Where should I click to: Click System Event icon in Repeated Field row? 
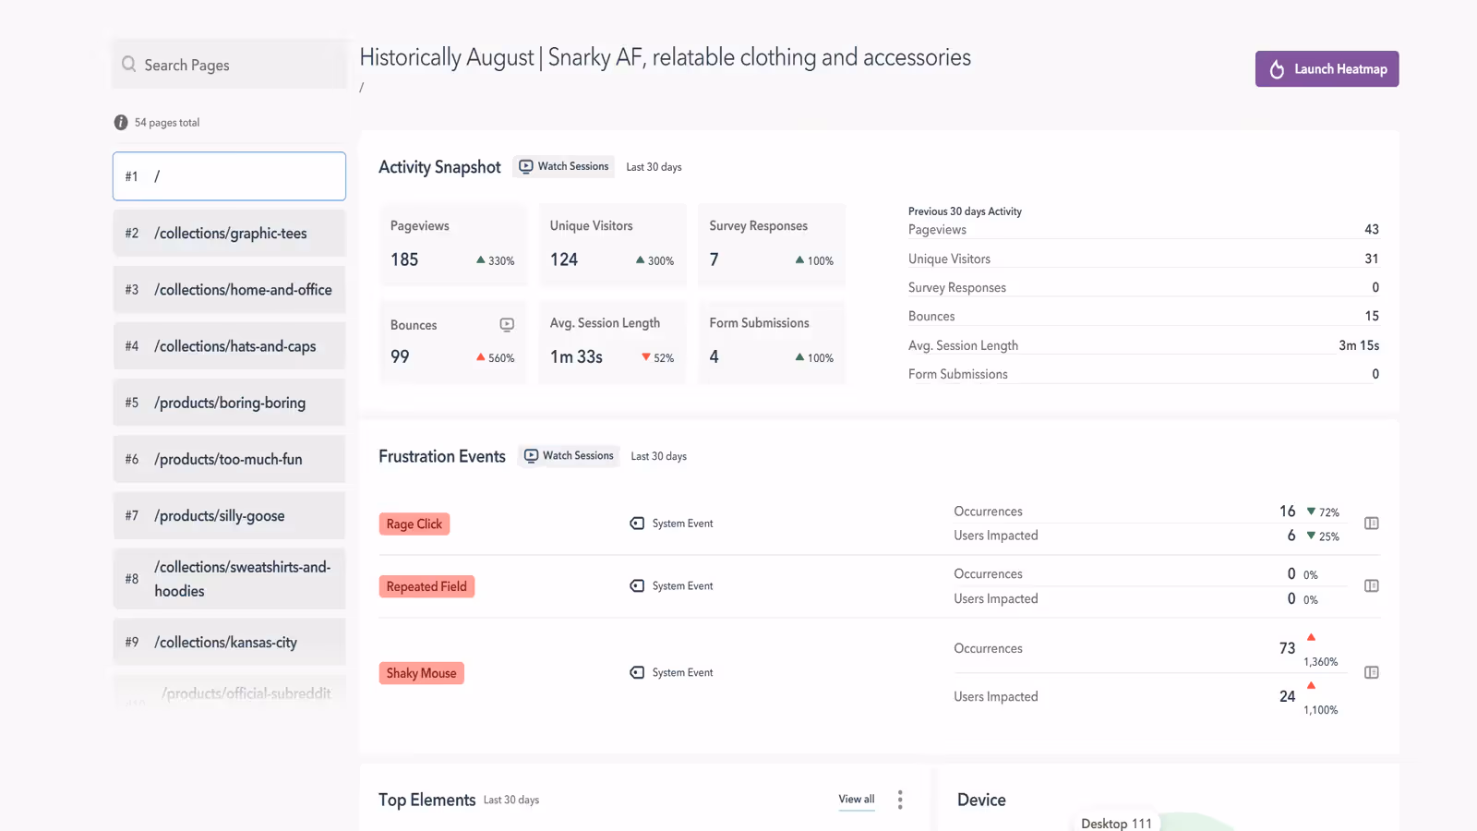coord(637,586)
